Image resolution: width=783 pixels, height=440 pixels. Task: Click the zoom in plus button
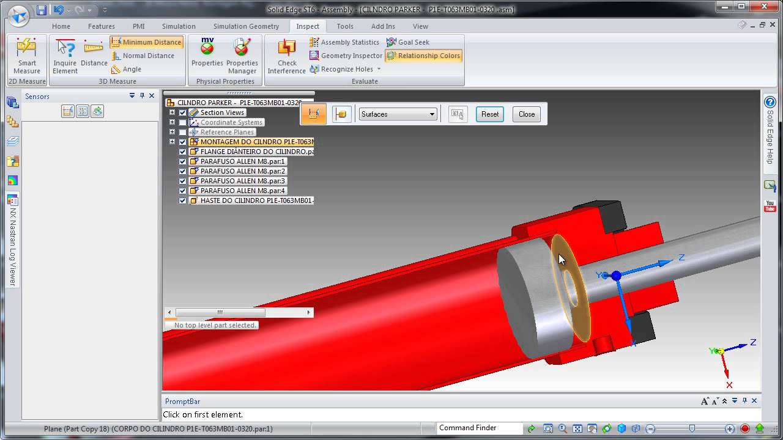pyautogui.click(x=730, y=428)
